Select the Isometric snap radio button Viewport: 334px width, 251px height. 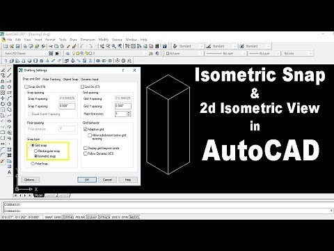pos(35,156)
